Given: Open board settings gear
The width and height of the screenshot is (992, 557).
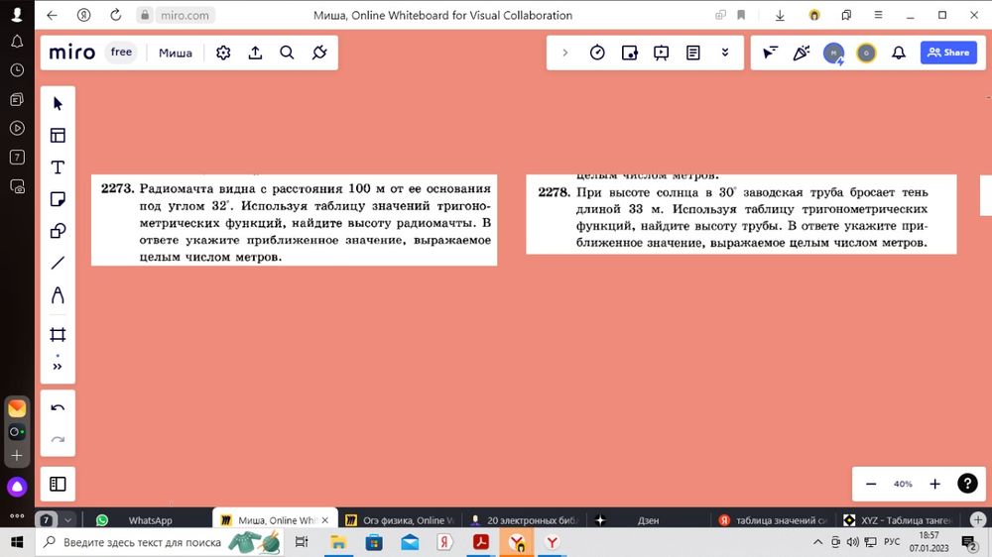Looking at the screenshot, I should tap(223, 53).
